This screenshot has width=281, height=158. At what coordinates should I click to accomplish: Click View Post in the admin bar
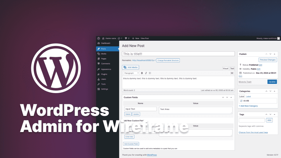(145, 38)
